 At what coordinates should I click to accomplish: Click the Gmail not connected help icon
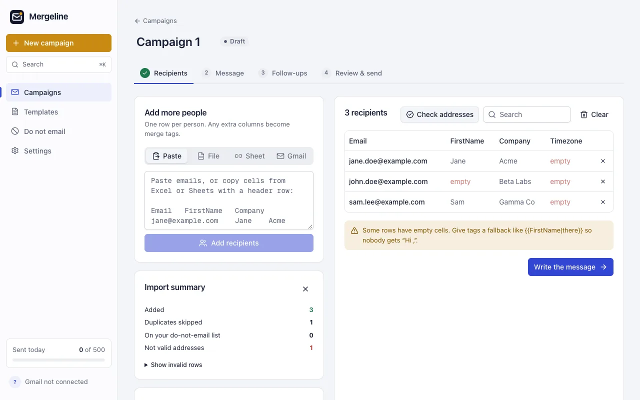(x=15, y=382)
